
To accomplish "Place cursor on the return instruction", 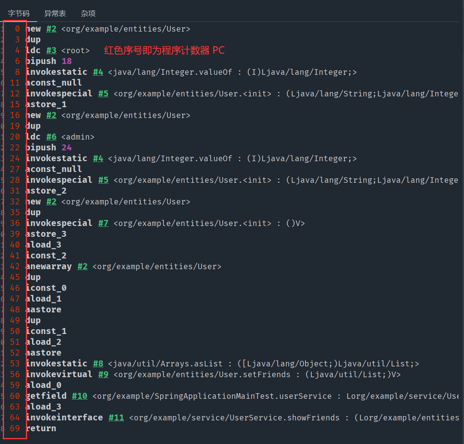I will (x=41, y=428).
